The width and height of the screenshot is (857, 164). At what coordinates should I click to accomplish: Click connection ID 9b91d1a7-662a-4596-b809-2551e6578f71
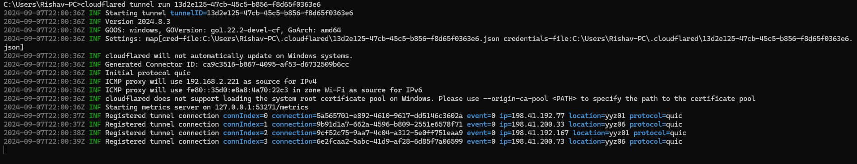[x=390, y=124]
